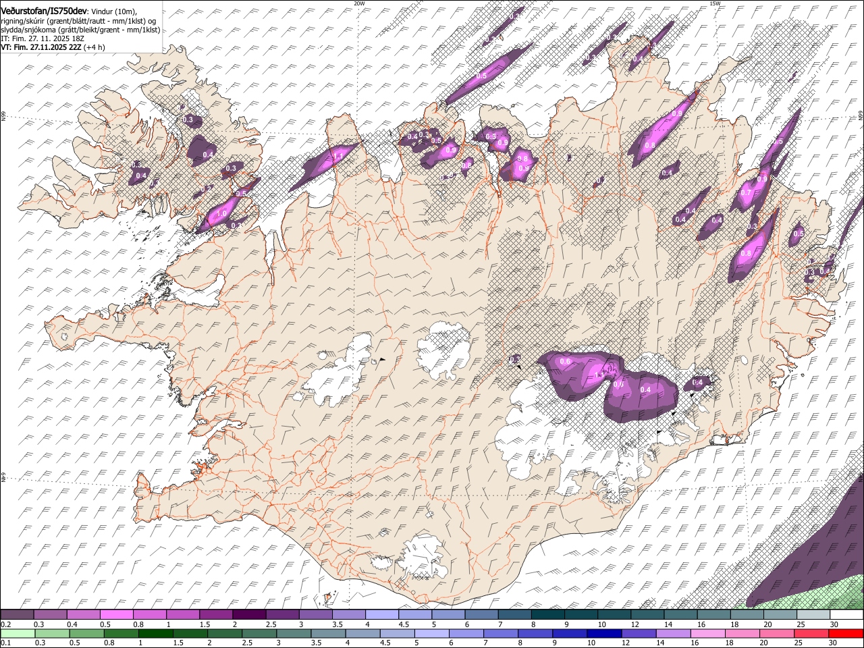Screen dimensions: 864x648
Task: Click the Veðurstofan/IS750dev title text
Action: pos(44,11)
